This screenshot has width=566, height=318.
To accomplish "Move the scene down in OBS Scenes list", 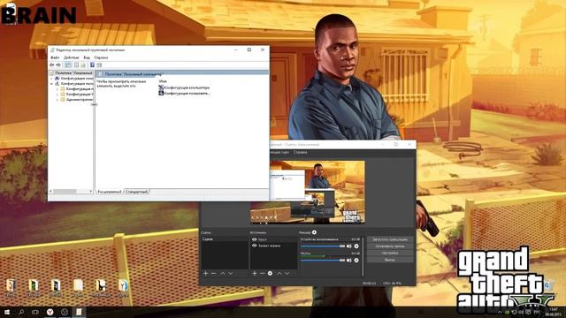I will 230,273.
